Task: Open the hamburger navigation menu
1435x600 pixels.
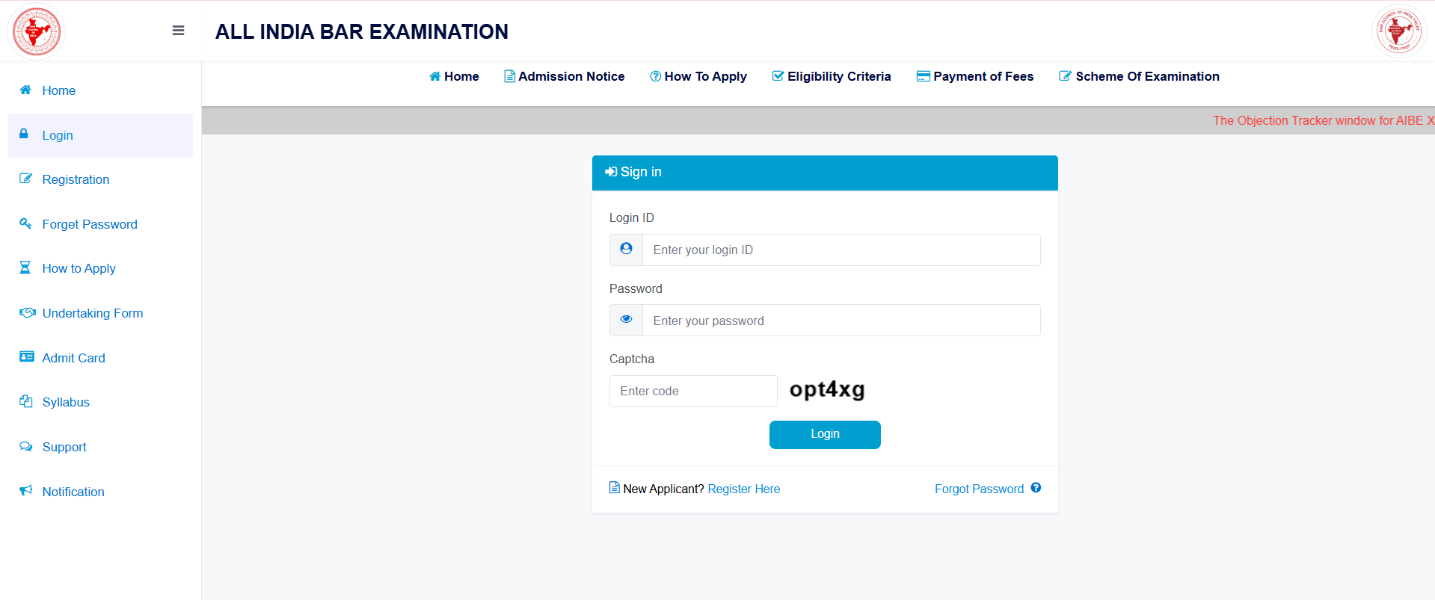Action: click(x=178, y=31)
